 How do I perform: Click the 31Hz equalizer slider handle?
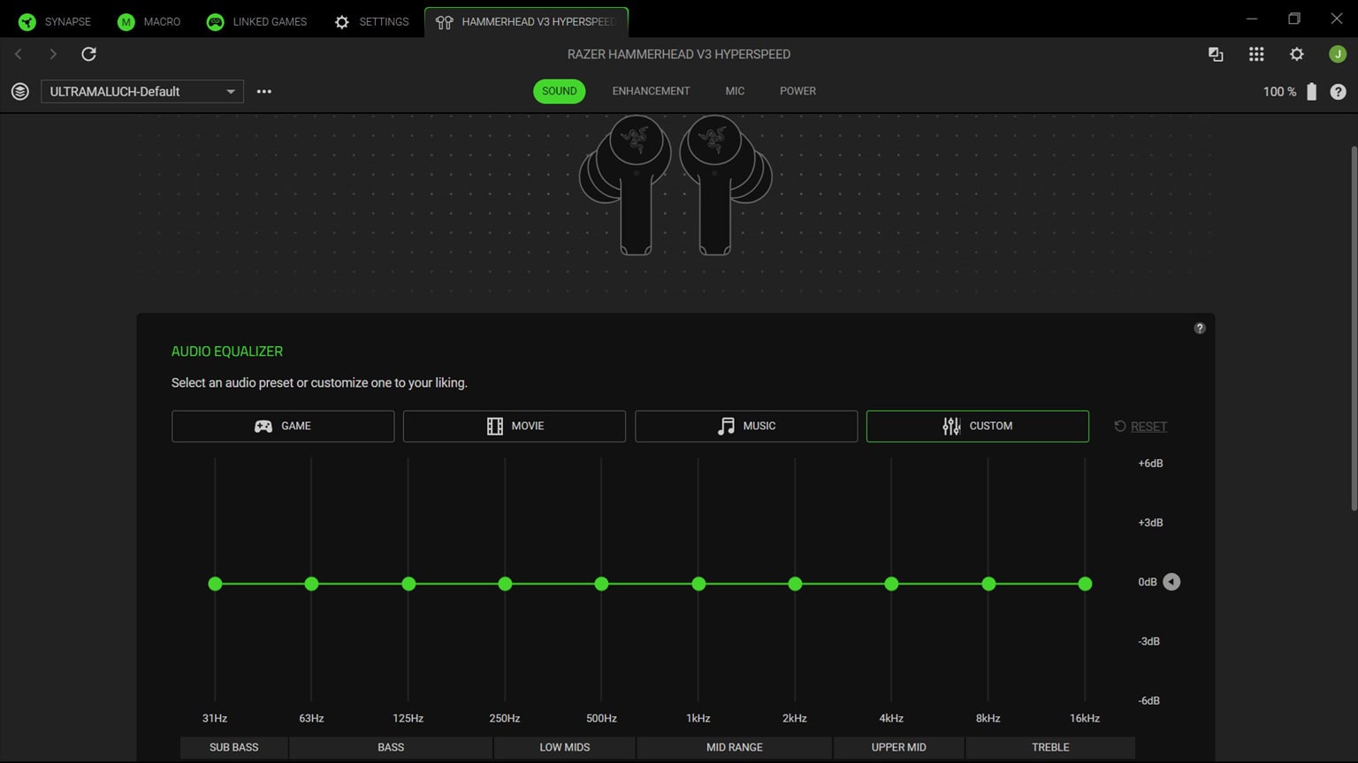click(x=215, y=584)
